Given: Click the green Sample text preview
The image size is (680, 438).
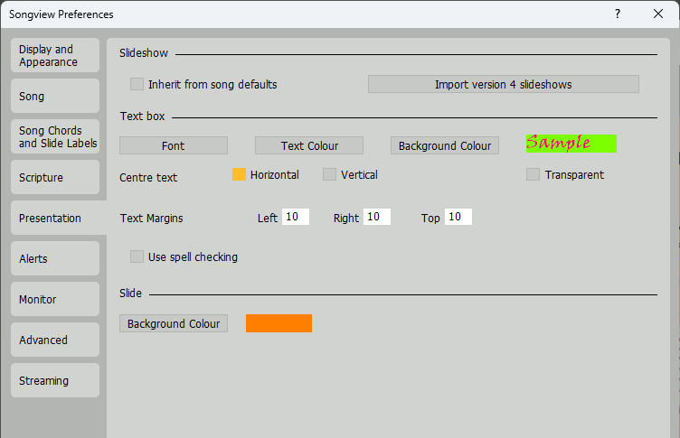Looking at the screenshot, I should coord(571,143).
